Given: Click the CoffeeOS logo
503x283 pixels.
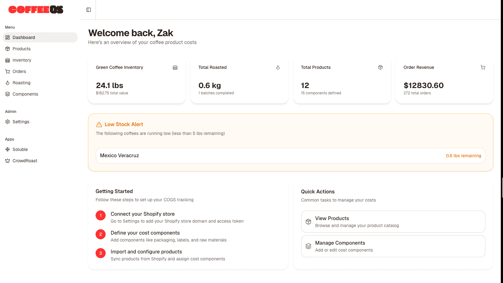Looking at the screenshot, I should pos(36,10).
